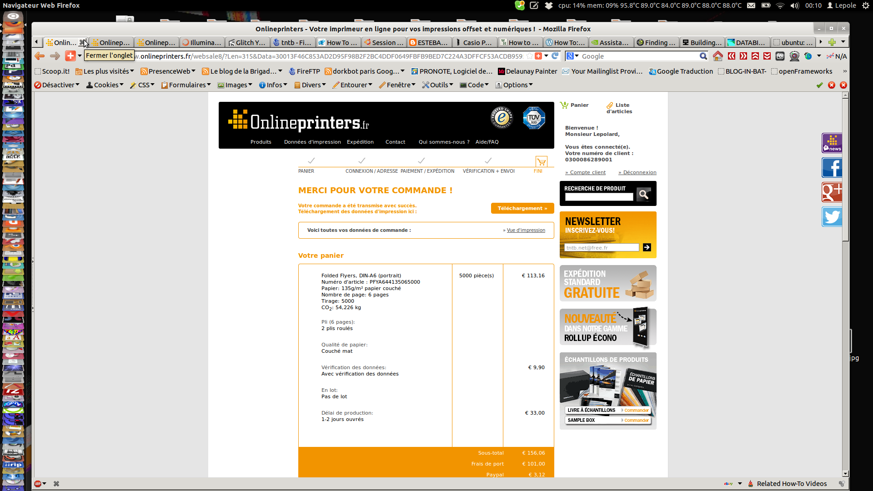Click the Google+ side widget
This screenshot has height=491, width=873.
pyautogui.click(x=832, y=192)
